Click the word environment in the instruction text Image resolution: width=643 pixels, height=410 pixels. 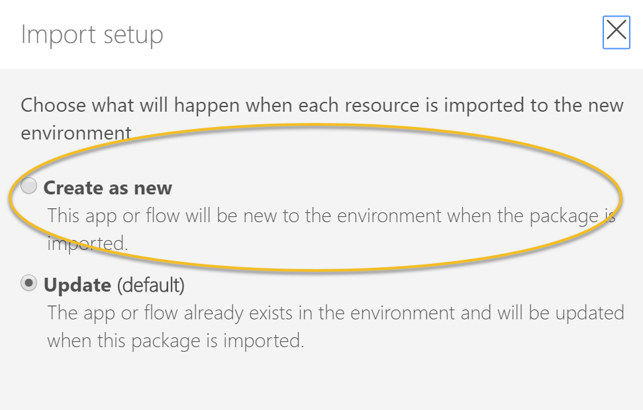[x=76, y=133]
